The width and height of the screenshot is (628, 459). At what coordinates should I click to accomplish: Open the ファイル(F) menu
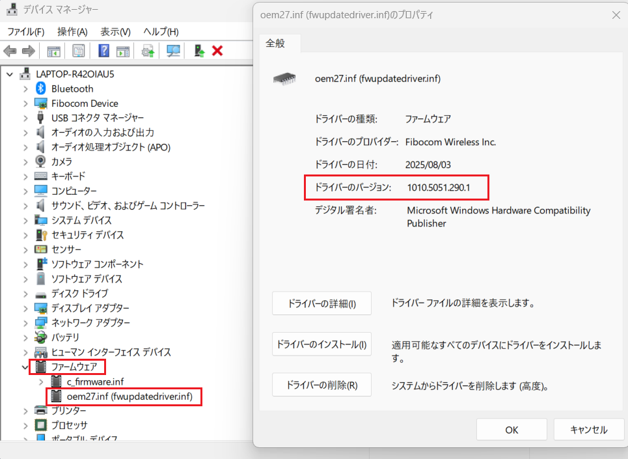(x=25, y=32)
